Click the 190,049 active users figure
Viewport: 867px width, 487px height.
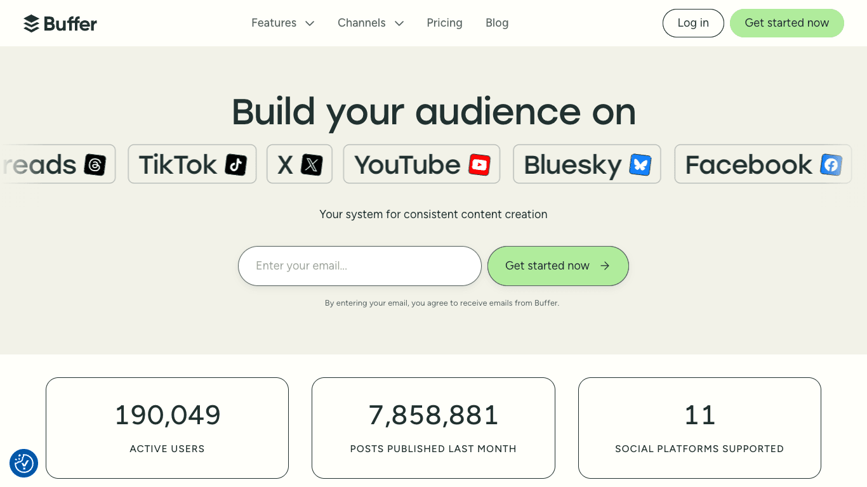168,415
